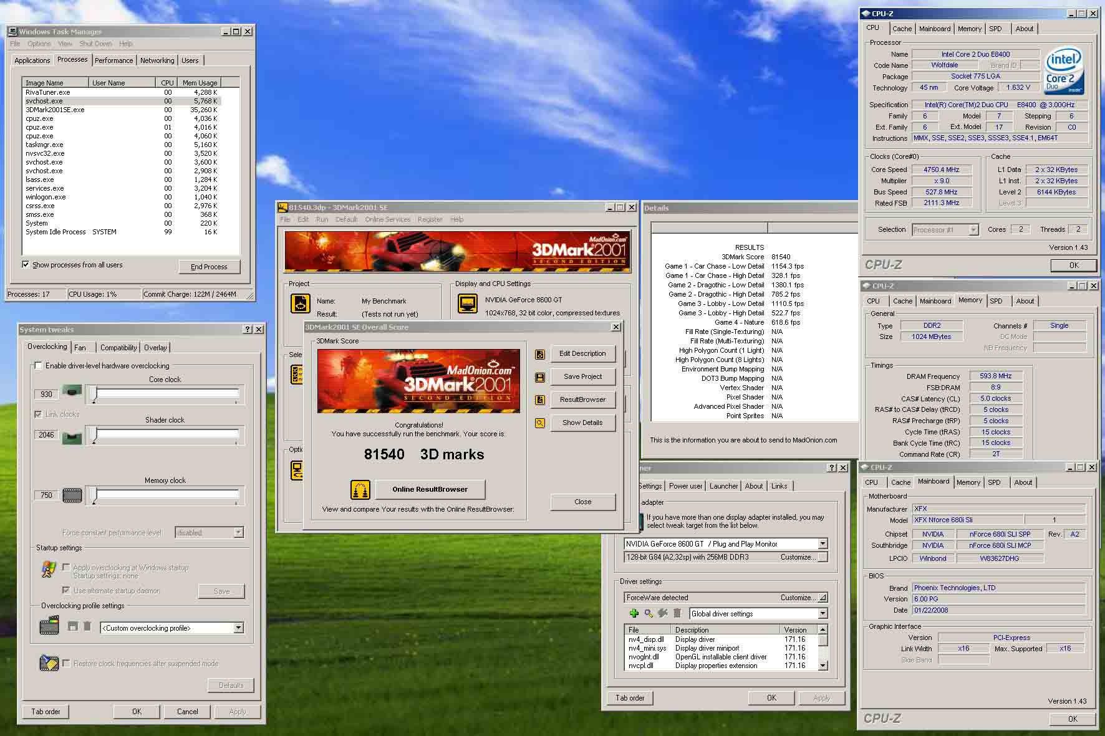
Task: Click the Core clock GPU chip icon
Action: click(72, 392)
